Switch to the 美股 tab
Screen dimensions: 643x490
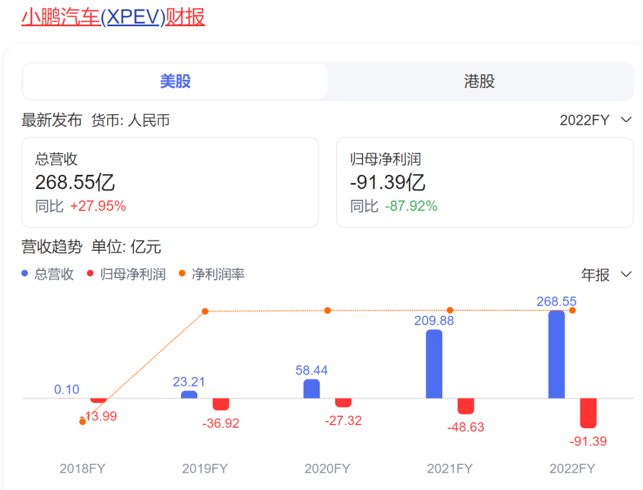click(x=175, y=81)
